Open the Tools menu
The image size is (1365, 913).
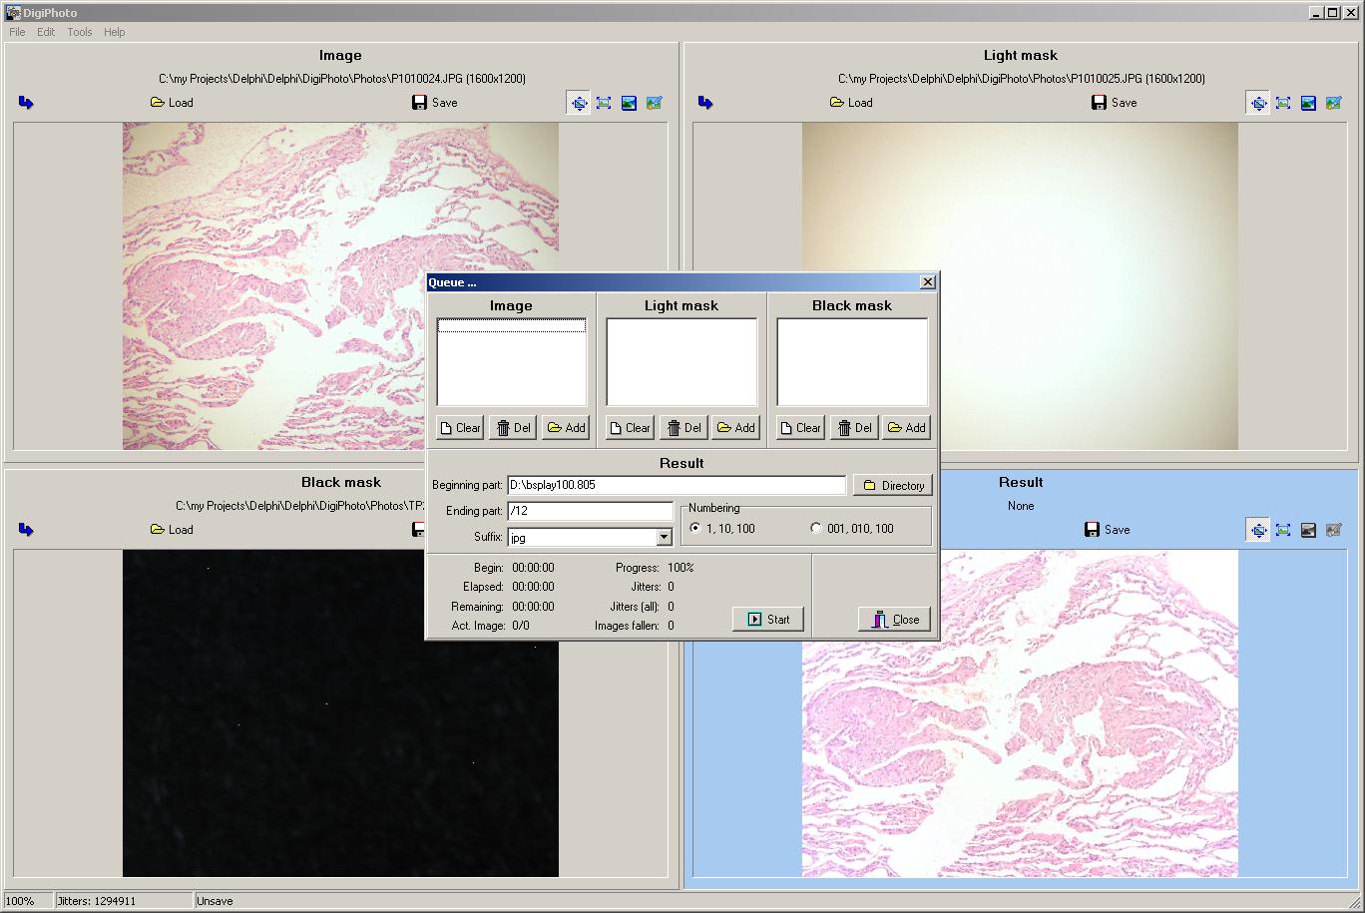coord(80,32)
